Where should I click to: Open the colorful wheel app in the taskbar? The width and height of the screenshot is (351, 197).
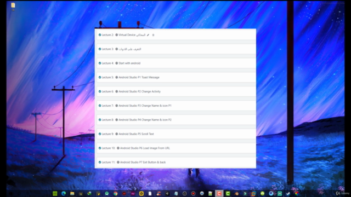pyautogui.click(x=297, y=193)
